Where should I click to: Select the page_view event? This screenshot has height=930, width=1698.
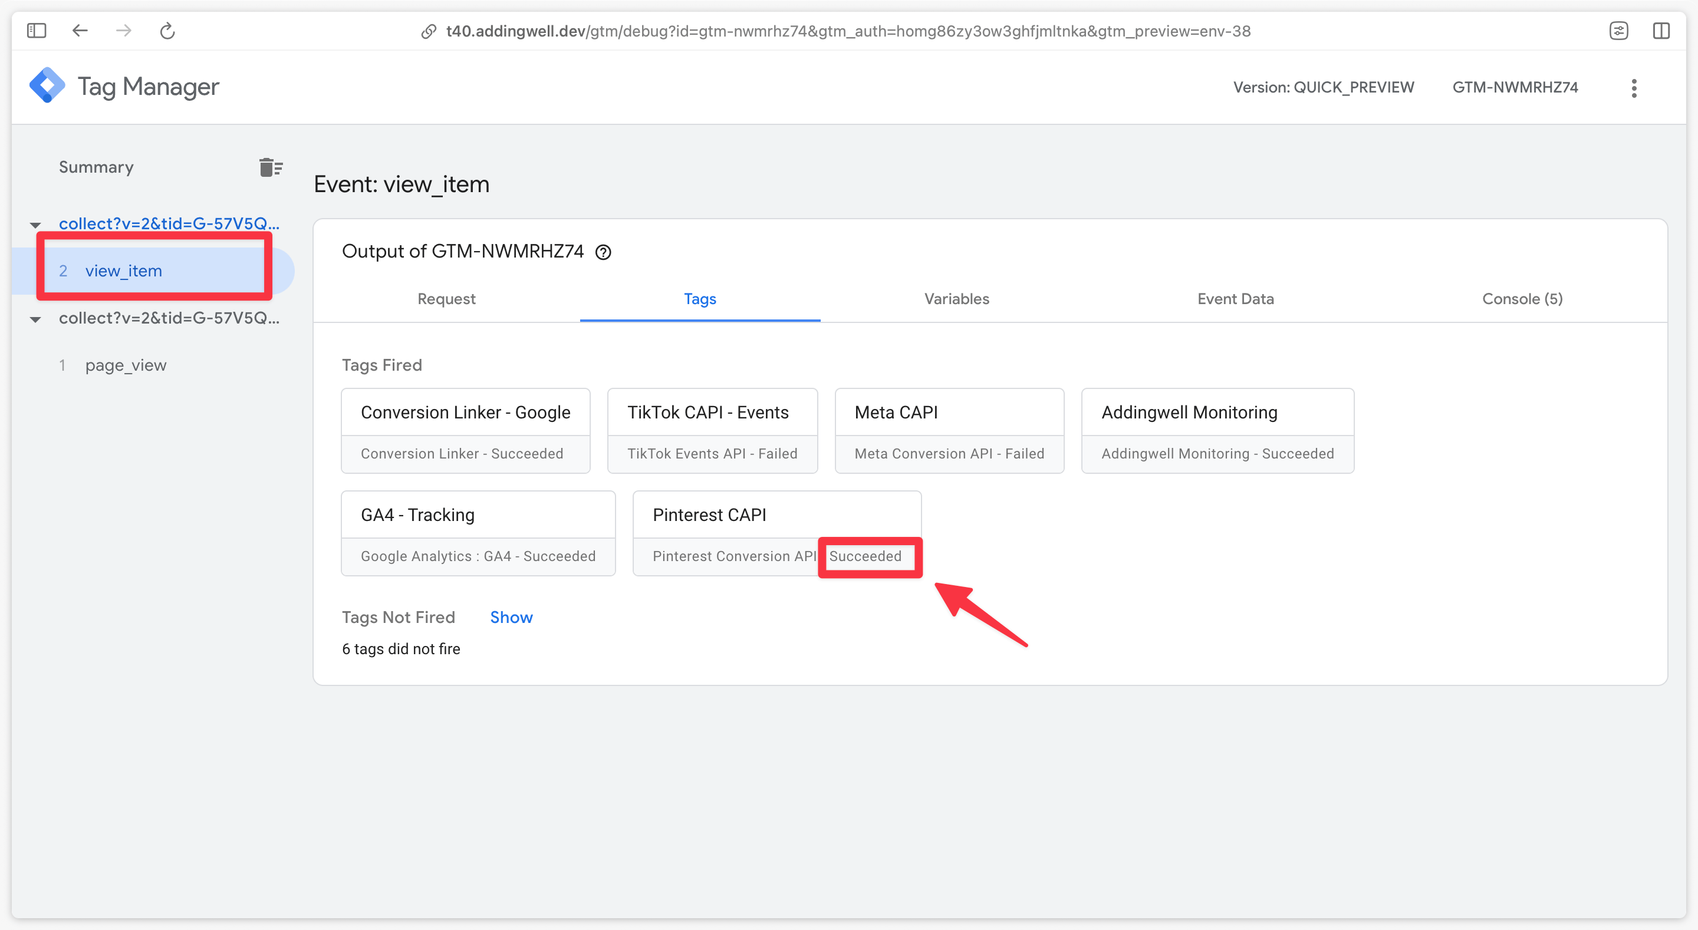click(125, 365)
